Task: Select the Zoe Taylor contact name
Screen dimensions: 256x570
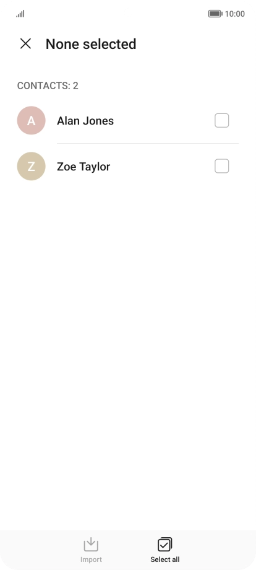Action: [83, 167]
